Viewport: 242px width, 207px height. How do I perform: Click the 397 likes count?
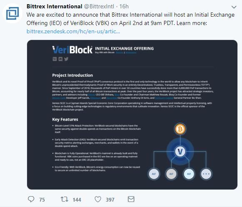click(110, 200)
